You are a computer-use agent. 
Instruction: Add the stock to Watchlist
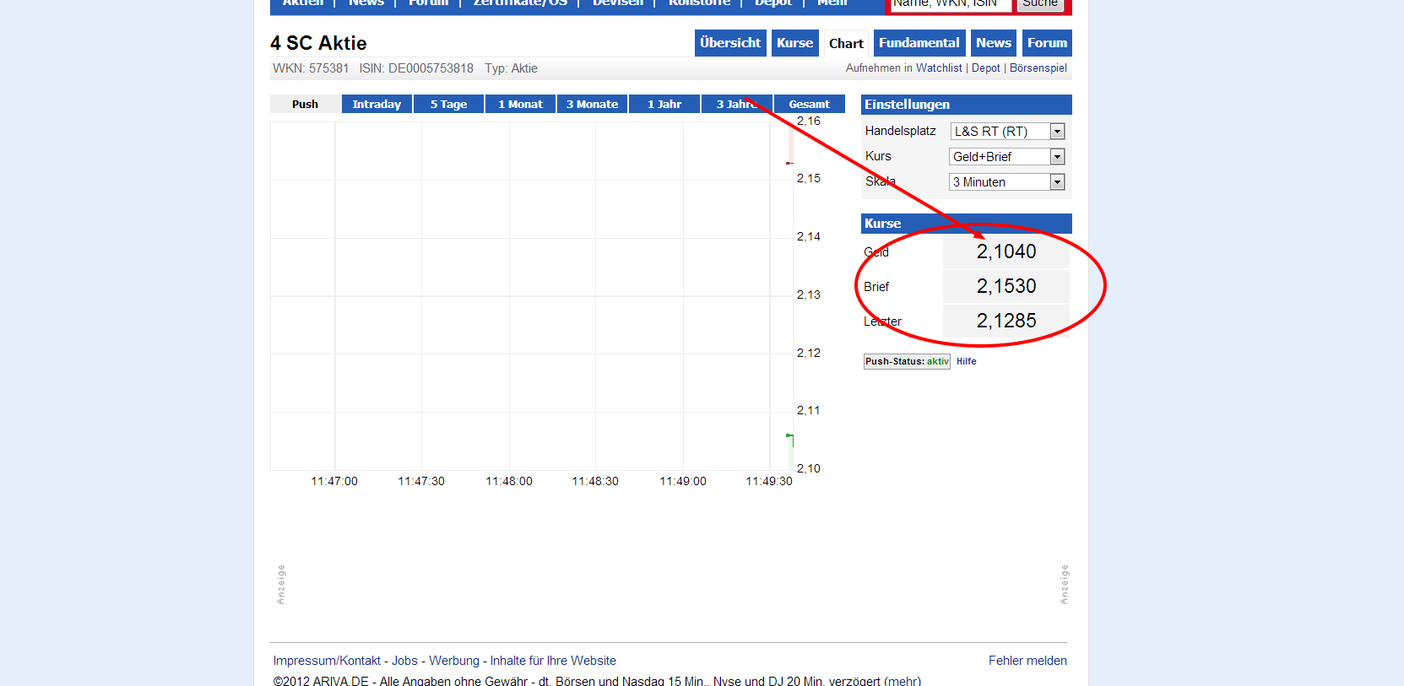click(x=938, y=68)
